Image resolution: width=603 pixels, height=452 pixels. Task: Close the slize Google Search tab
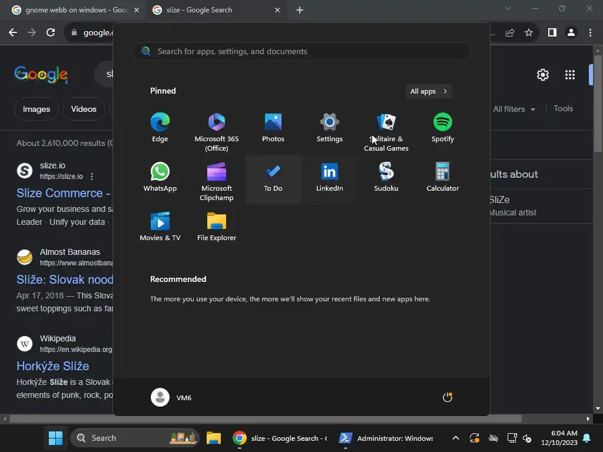(277, 10)
